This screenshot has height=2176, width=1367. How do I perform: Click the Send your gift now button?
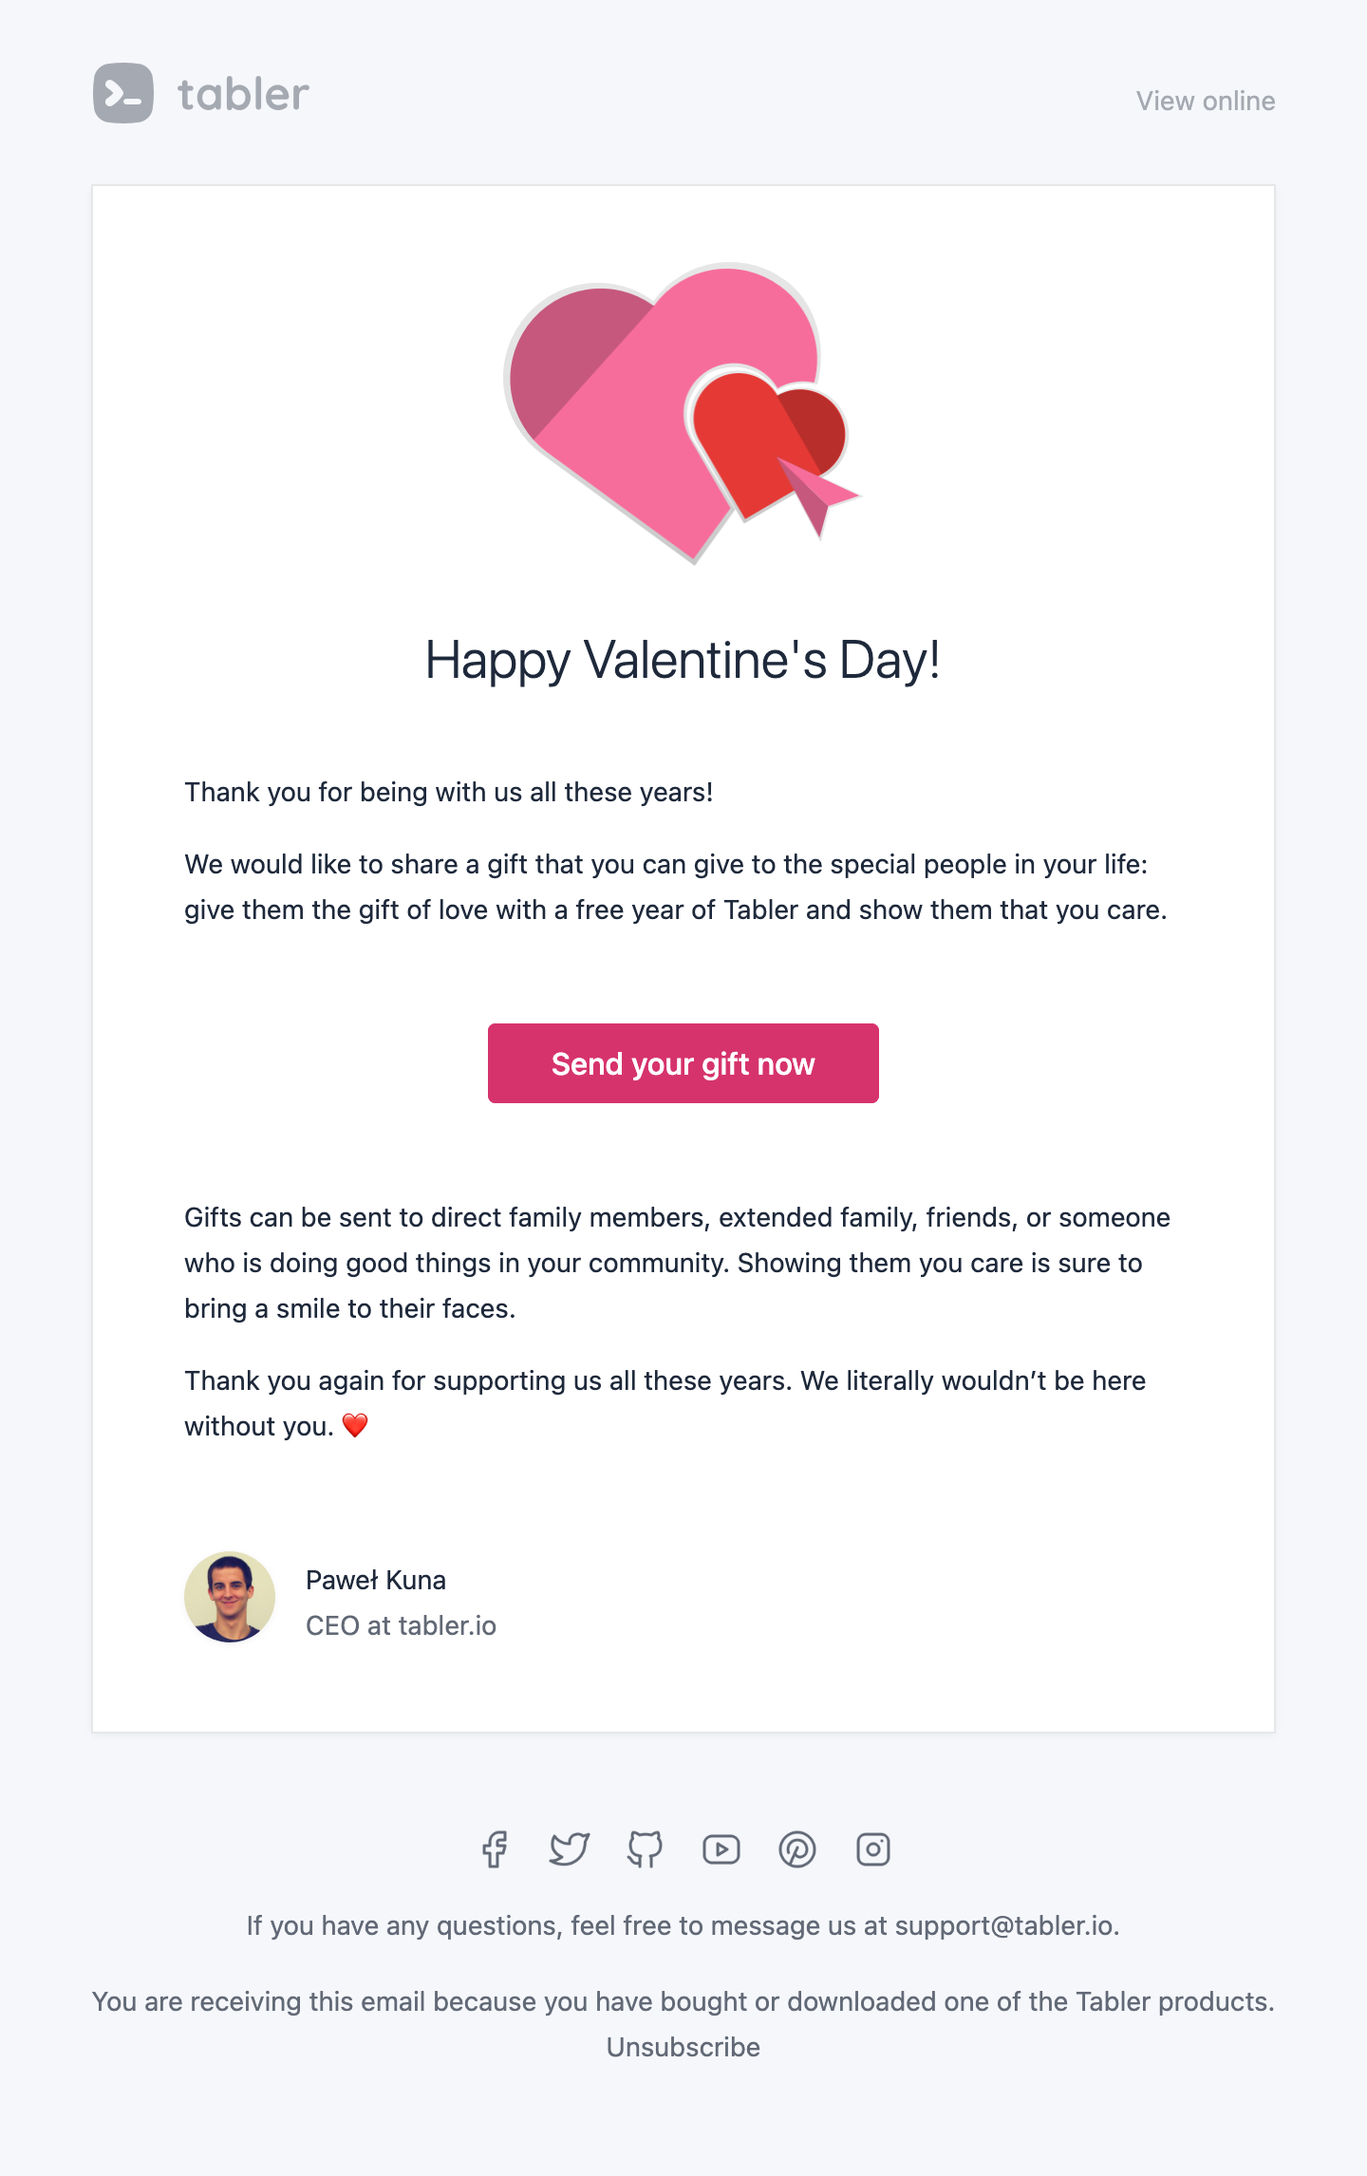click(x=683, y=1063)
